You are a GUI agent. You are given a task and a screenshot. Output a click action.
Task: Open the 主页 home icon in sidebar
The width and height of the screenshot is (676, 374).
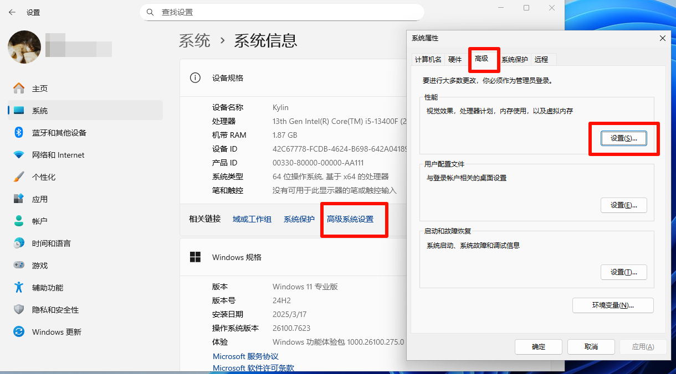click(19, 89)
